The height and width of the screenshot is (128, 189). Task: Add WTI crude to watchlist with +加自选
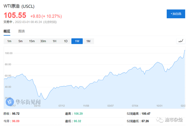(x=176, y=14)
